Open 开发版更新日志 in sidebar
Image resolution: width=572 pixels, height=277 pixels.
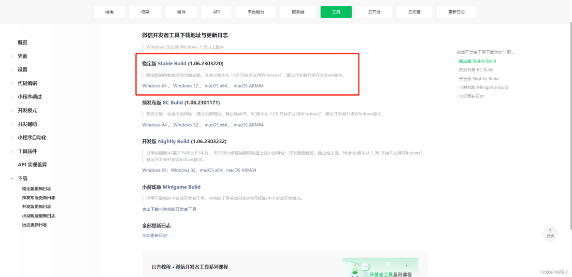(x=37, y=207)
